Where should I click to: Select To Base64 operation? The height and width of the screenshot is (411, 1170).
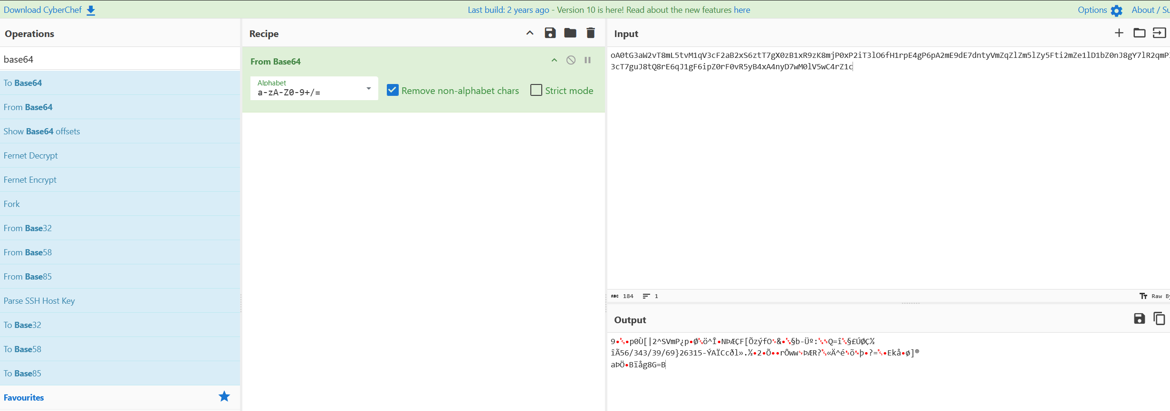[x=23, y=83]
